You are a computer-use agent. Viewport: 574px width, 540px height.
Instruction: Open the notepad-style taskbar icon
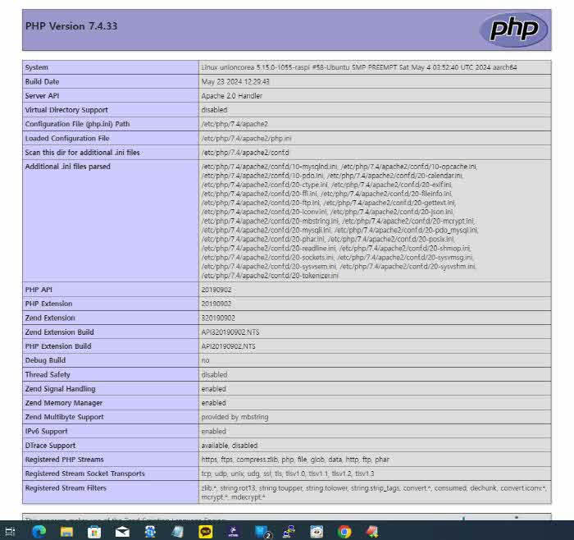[x=178, y=531]
